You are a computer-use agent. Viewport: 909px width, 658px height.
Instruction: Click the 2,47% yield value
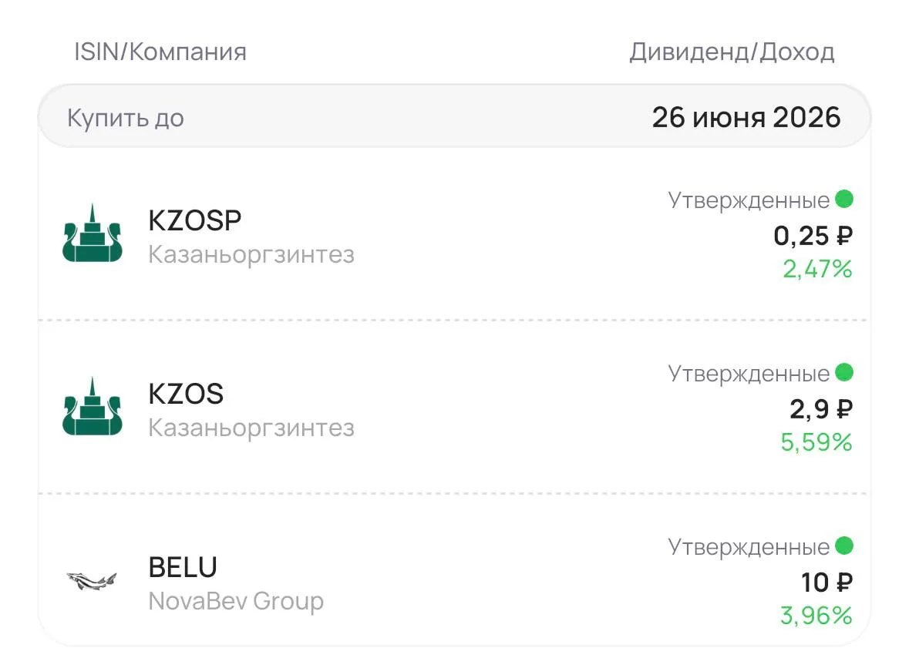pos(817,269)
